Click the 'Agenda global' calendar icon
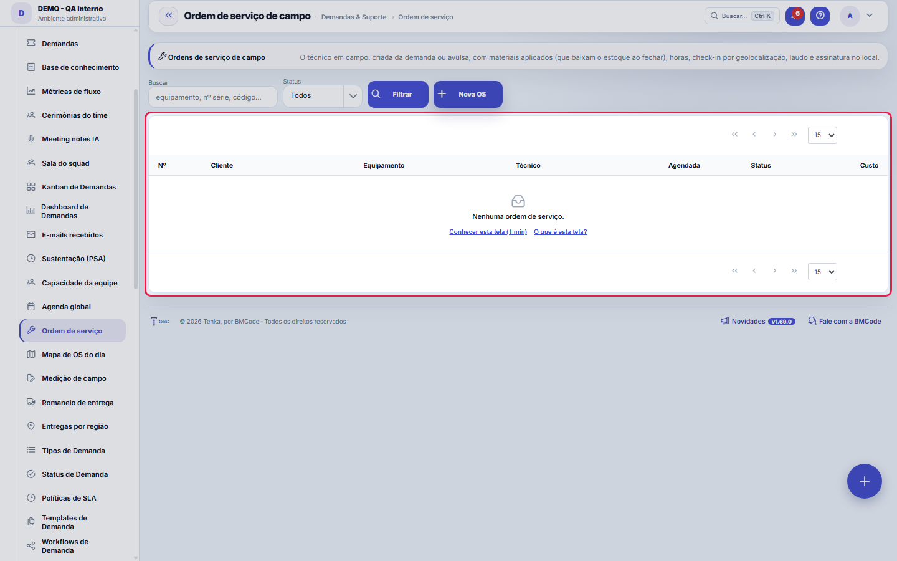The image size is (897, 561). point(31,307)
